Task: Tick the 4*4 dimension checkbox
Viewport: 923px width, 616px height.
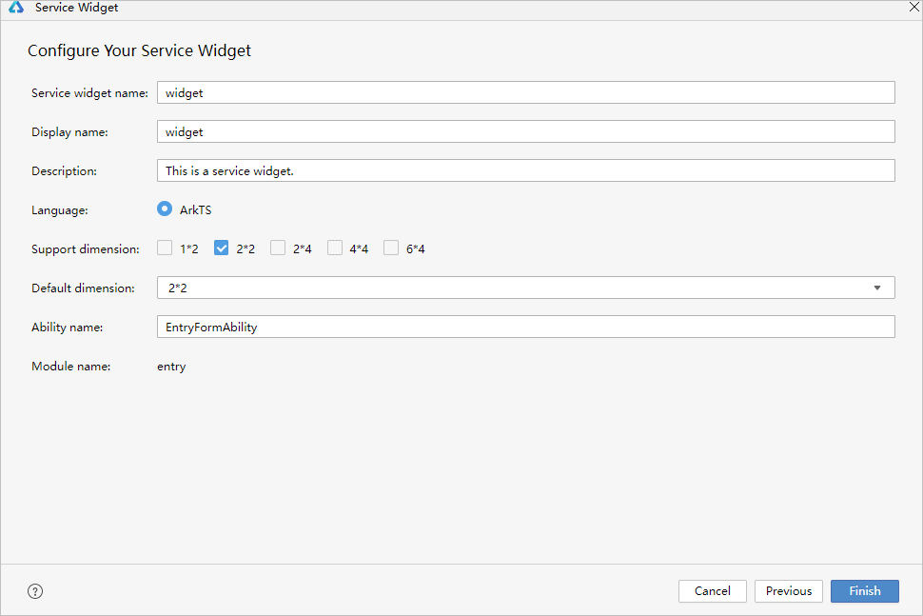Action: [x=335, y=248]
